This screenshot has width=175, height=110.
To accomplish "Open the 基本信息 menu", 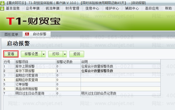I will [13, 8].
